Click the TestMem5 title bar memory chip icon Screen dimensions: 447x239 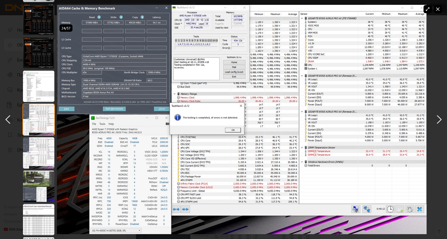[x=174, y=8]
